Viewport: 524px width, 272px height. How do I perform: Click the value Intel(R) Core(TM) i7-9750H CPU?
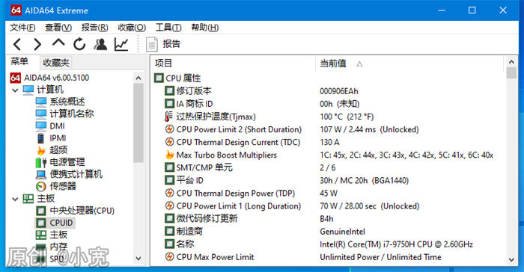pos(376,244)
